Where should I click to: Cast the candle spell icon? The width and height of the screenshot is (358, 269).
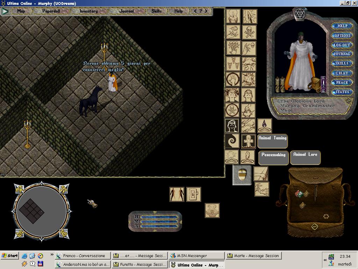(x=233, y=16)
